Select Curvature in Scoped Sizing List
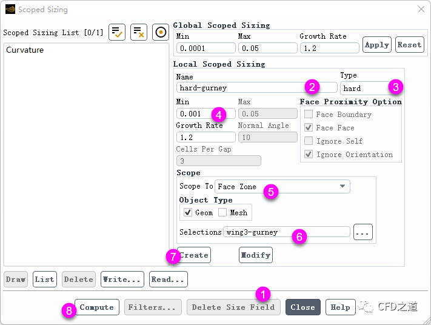The height and width of the screenshot is (325, 431). coord(86,50)
